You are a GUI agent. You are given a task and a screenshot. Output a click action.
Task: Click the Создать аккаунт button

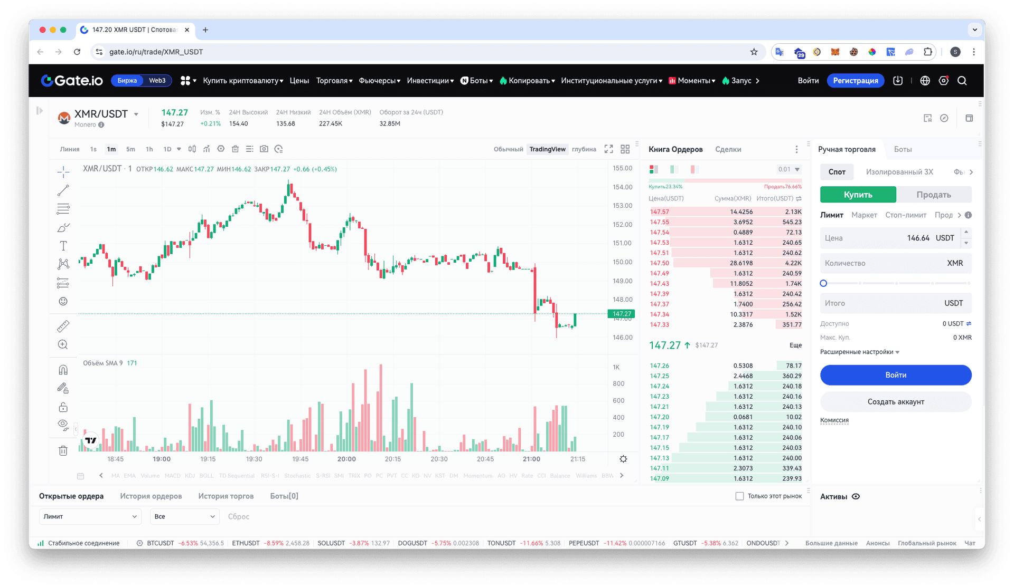click(x=896, y=402)
